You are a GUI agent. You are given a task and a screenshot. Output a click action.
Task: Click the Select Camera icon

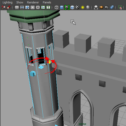(x=3, y=7)
